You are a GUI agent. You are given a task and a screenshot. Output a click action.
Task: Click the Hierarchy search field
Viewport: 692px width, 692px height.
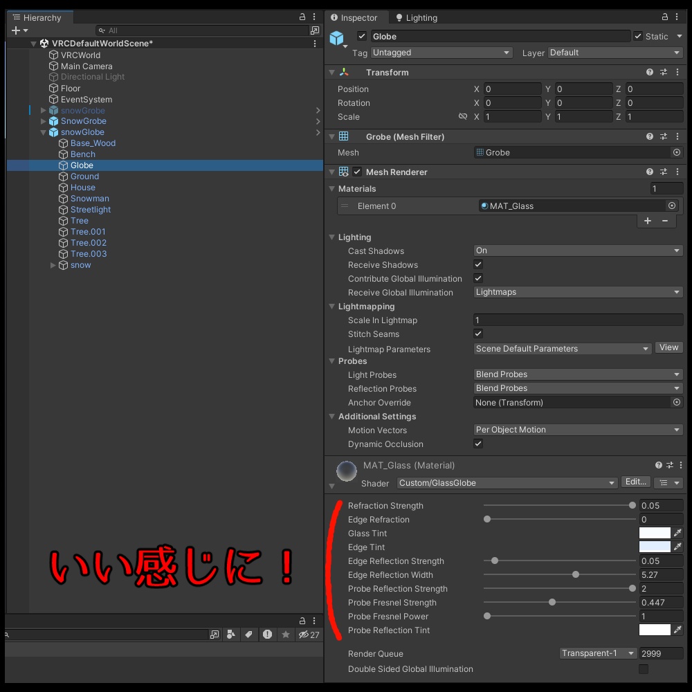click(x=202, y=30)
